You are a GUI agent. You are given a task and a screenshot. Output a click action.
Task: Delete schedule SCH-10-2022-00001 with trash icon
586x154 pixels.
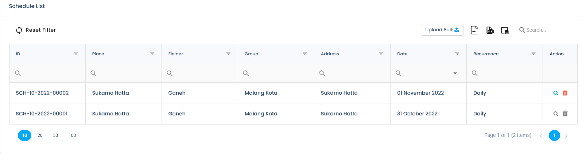565,114
